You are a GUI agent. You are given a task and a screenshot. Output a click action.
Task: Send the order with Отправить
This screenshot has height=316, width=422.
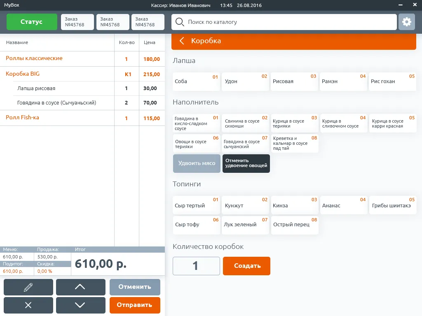pyautogui.click(x=134, y=305)
